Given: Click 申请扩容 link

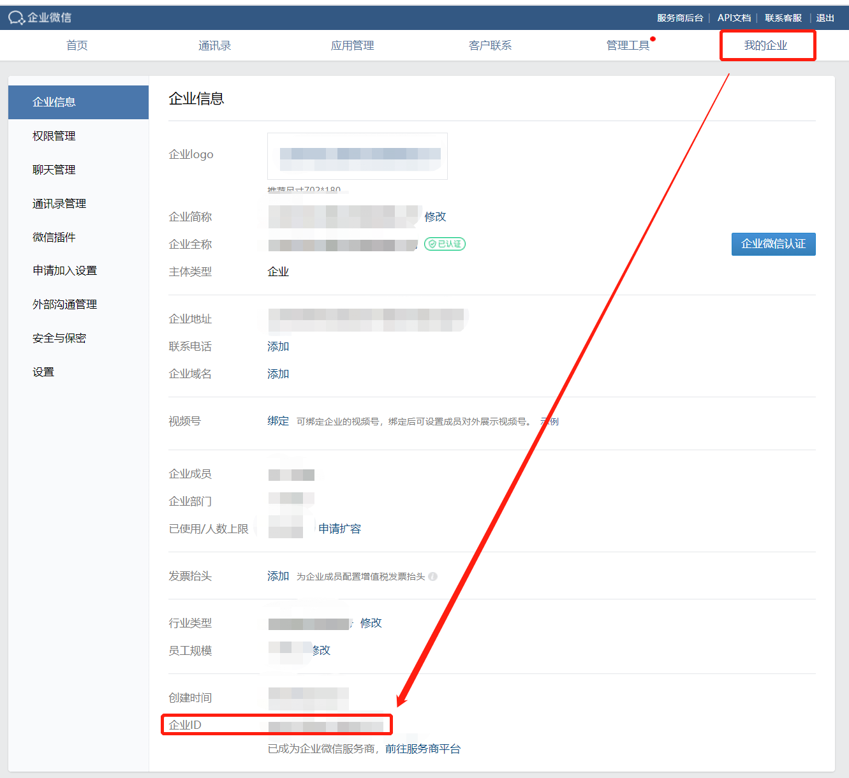Looking at the screenshot, I should (x=340, y=529).
